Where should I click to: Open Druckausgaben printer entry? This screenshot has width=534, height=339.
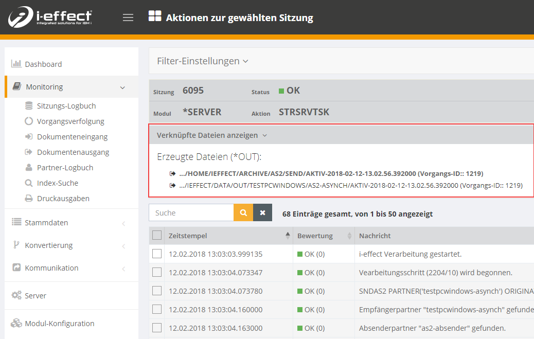tap(63, 199)
